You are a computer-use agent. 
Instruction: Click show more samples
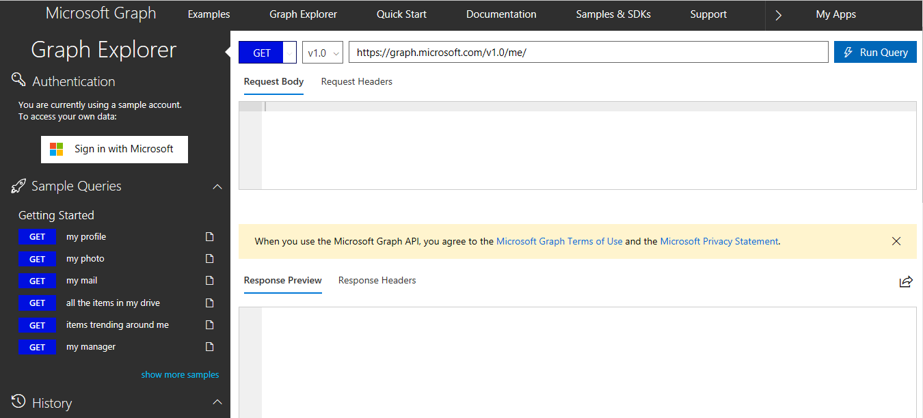(x=180, y=374)
